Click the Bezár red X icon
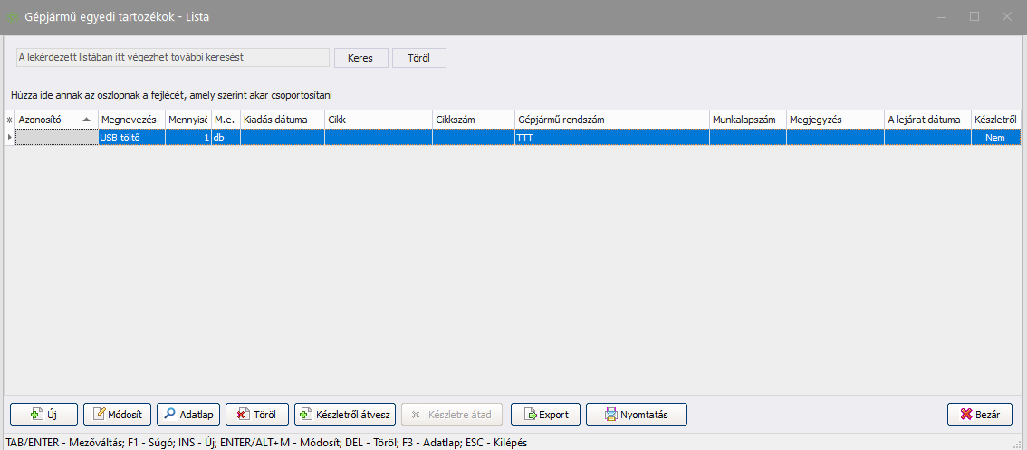The image size is (1027, 450). [x=965, y=415]
